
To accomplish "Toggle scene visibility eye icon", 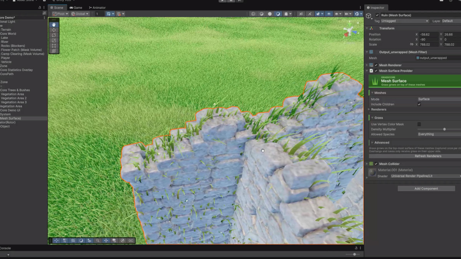I will [x=329, y=14].
